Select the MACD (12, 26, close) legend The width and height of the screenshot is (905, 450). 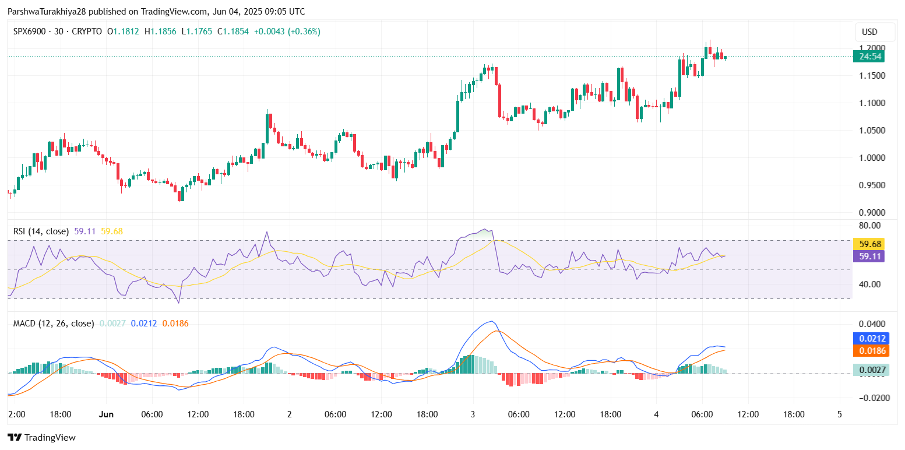pos(54,323)
